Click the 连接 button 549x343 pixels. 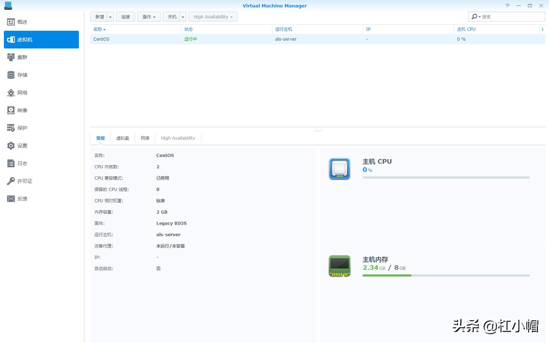(x=125, y=16)
